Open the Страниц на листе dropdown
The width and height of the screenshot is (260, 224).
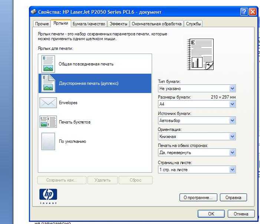pos(232,170)
